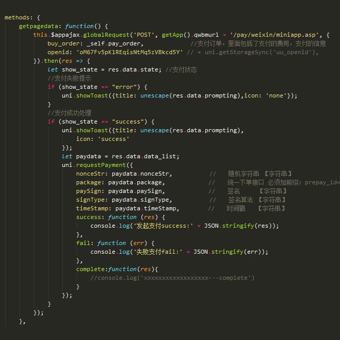Click the globalRequest method call

coord(105,35)
